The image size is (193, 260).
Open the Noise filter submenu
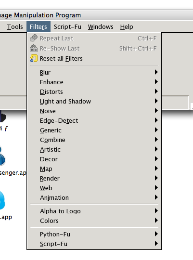(94, 111)
